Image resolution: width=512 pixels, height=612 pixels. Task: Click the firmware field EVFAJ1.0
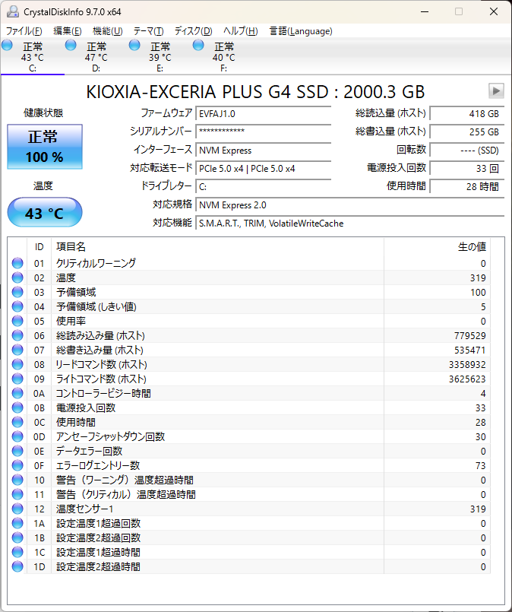263,113
